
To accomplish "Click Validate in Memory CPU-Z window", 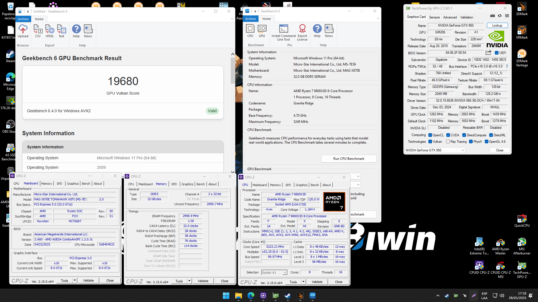I will (x=203, y=281).
